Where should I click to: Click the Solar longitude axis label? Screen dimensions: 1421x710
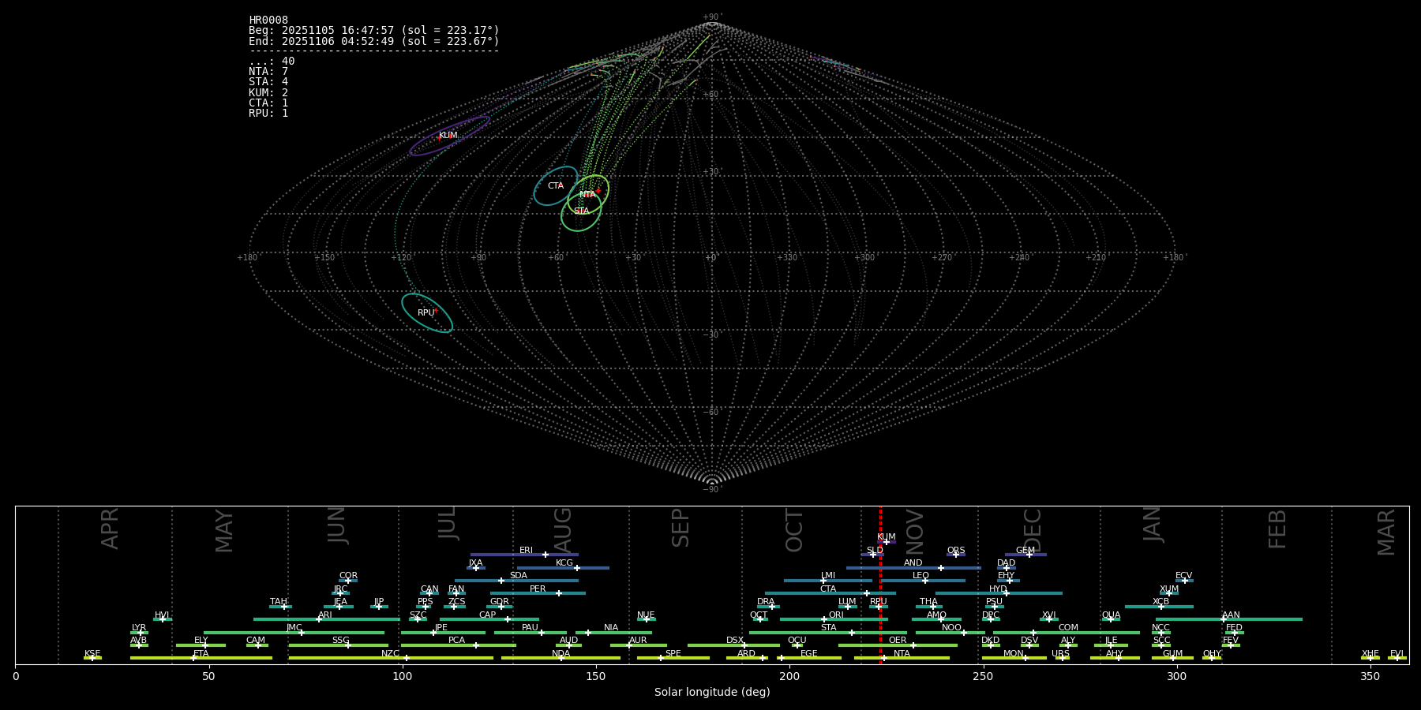(711, 693)
